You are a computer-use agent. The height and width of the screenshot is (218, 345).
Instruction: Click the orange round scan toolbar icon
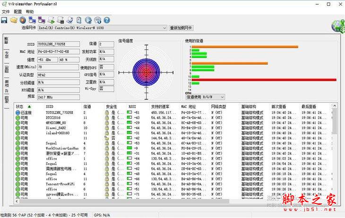click(x=23, y=20)
